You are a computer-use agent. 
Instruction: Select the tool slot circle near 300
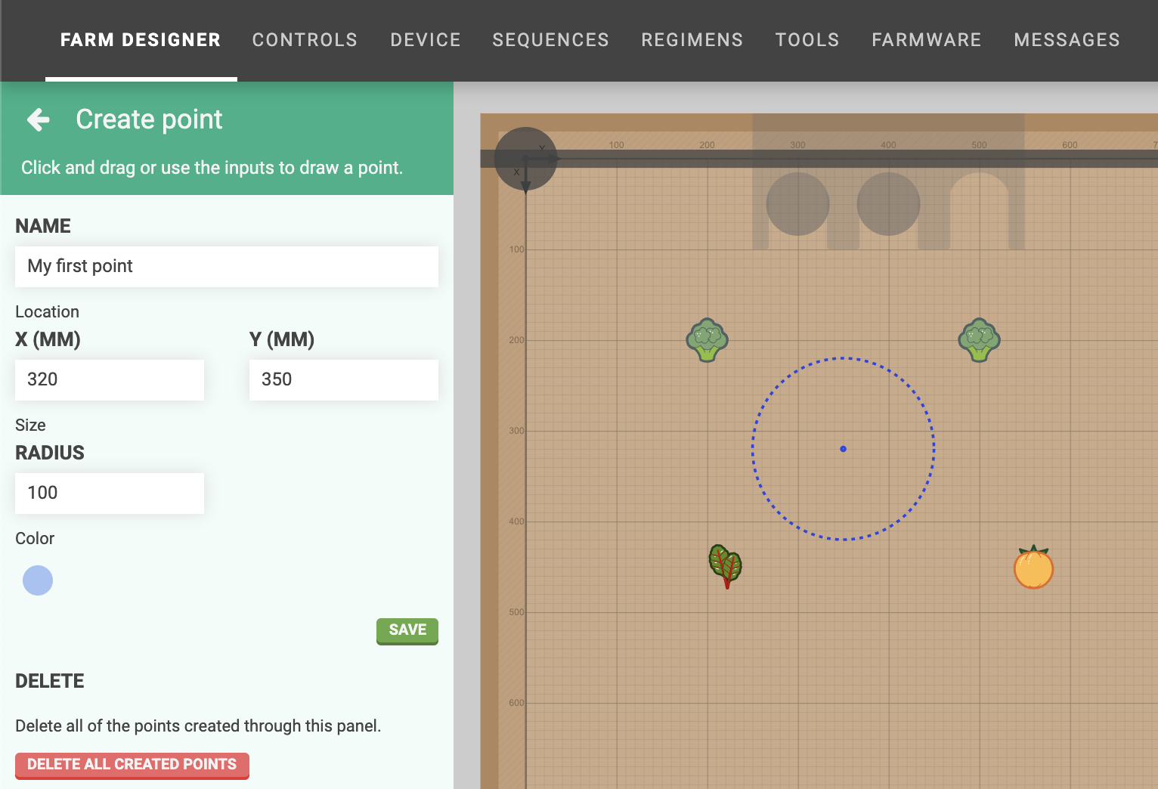(797, 204)
